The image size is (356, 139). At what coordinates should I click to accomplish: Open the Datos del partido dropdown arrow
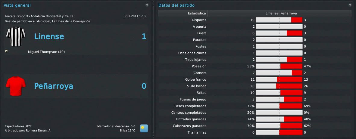pyautogui.click(x=350, y=5)
